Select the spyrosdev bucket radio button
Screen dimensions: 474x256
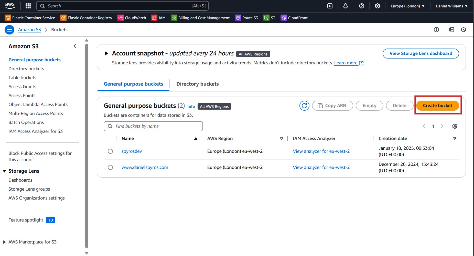click(110, 151)
